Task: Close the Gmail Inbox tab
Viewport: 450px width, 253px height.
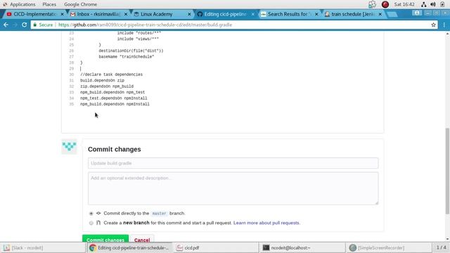Action: (126, 14)
